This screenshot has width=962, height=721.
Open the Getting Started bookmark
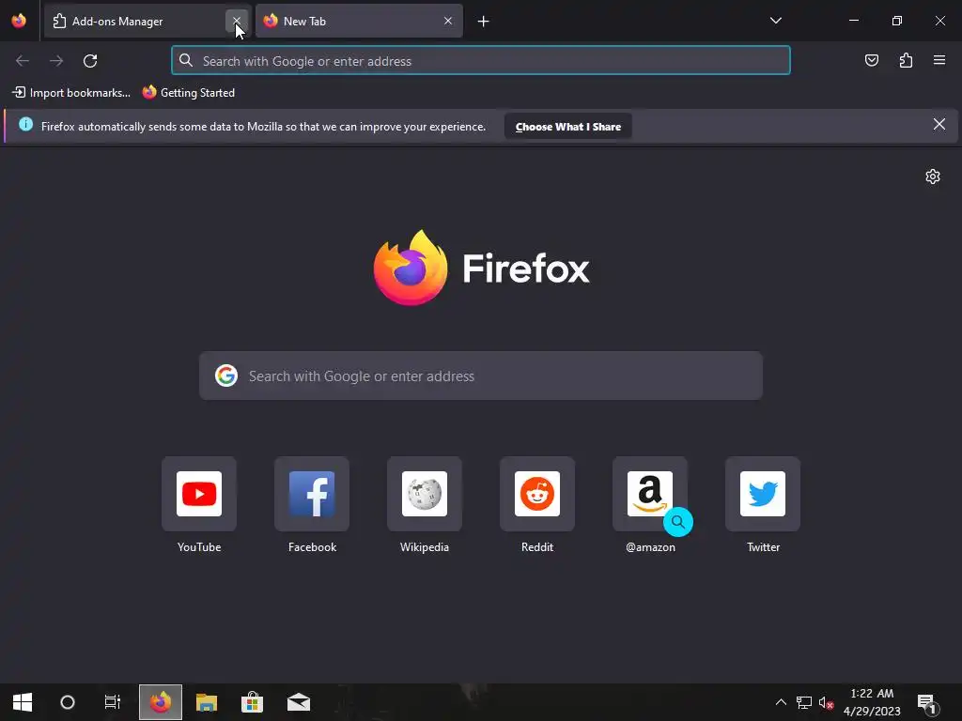click(188, 93)
